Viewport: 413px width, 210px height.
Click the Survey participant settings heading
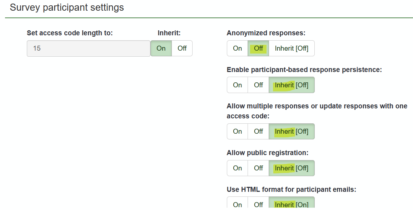67,7
